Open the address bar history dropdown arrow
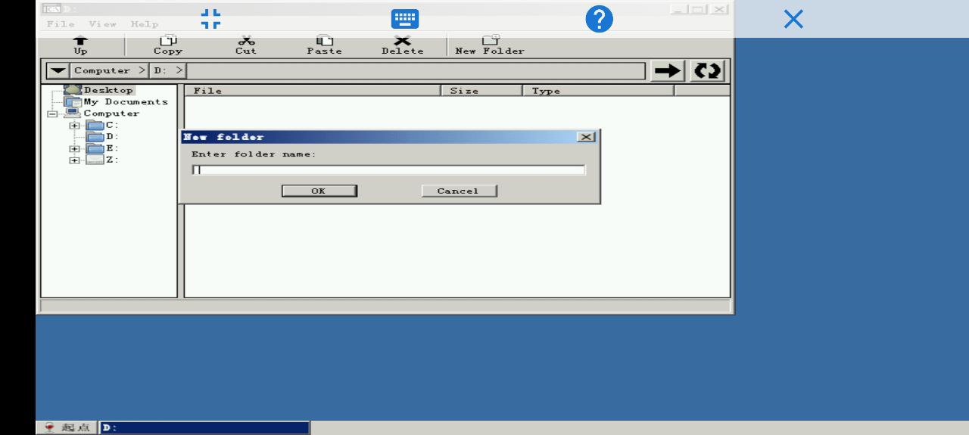 point(58,71)
